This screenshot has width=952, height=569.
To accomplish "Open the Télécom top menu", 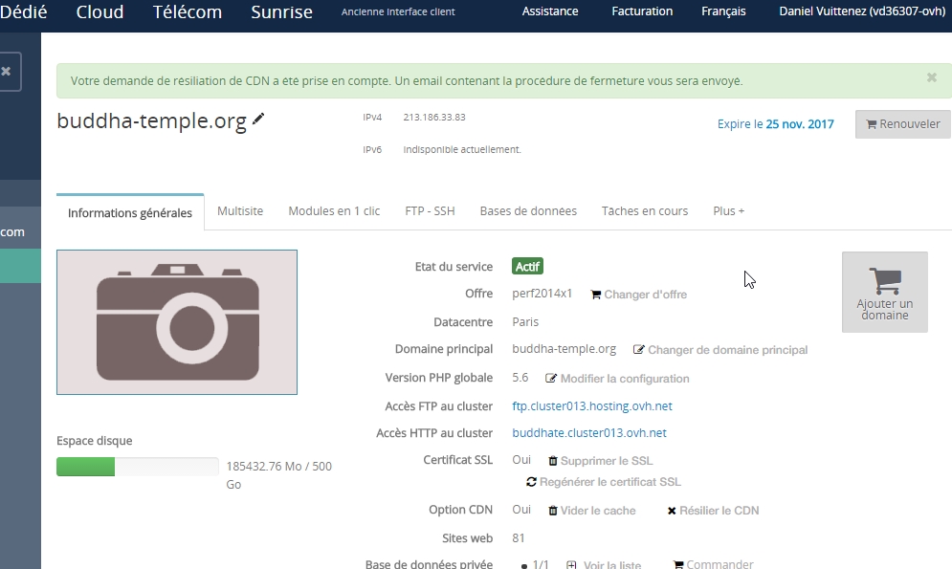I will click(x=187, y=11).
